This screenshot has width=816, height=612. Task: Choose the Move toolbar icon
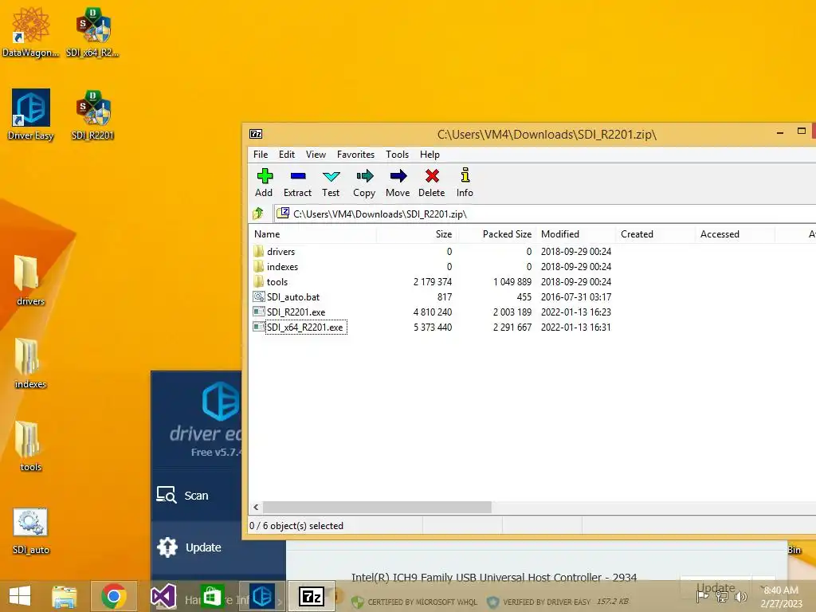click(x=398, y=182)
